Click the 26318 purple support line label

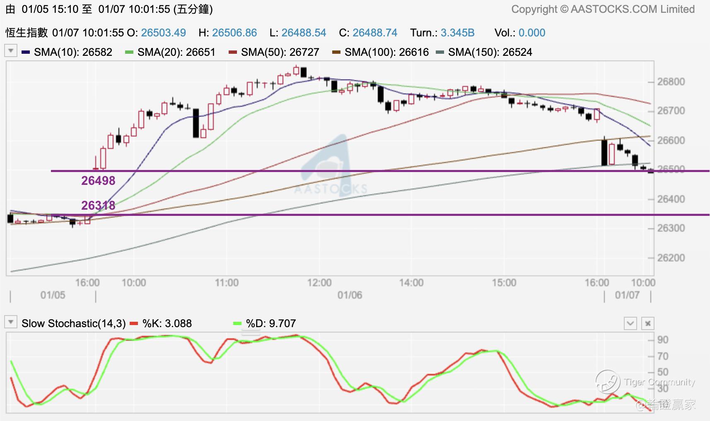[x=98, y=205]
